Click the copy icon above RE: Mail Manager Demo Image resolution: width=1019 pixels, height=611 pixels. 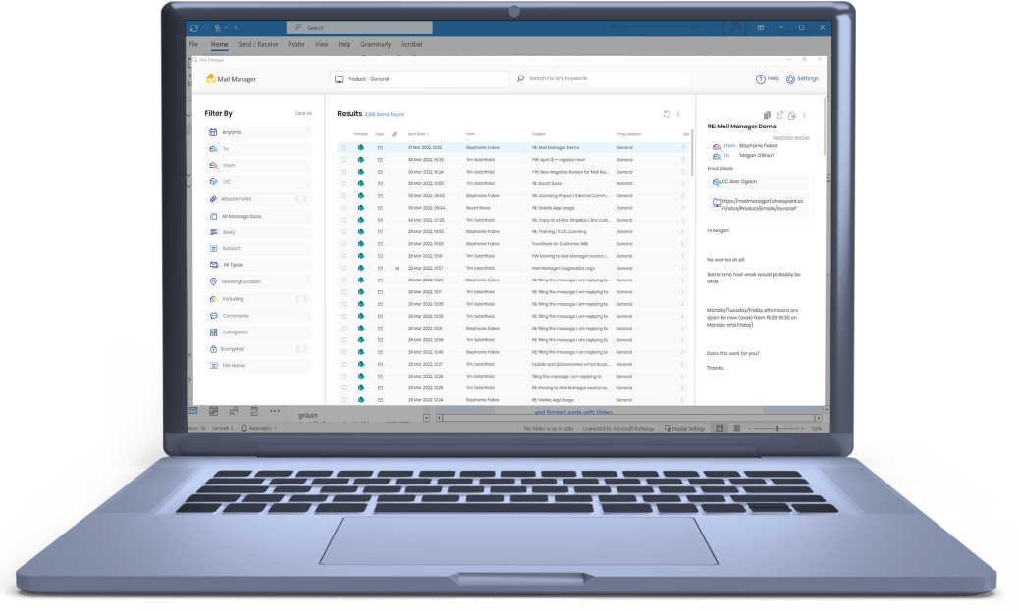tap(766, 115)
